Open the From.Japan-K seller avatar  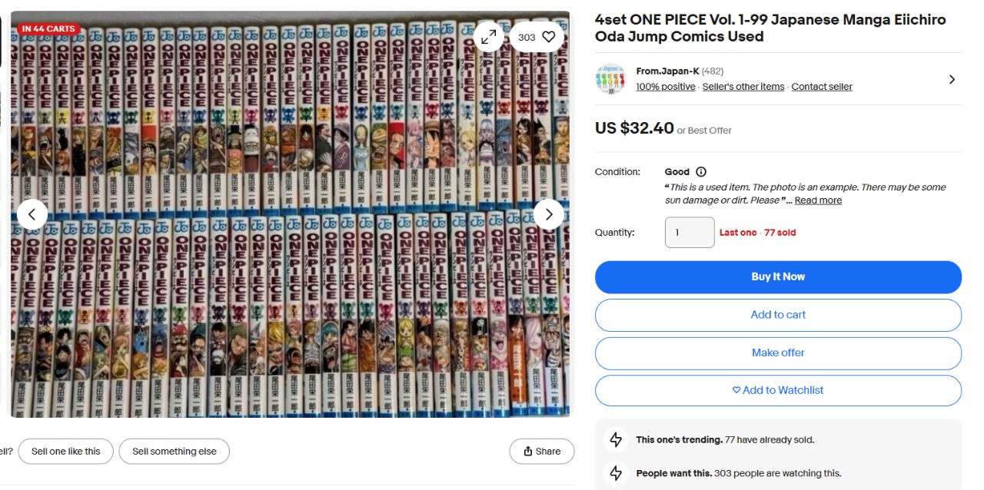[611, 79]
